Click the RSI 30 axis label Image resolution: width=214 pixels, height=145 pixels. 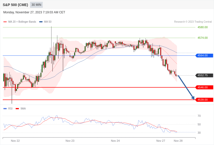pos(199,133)
